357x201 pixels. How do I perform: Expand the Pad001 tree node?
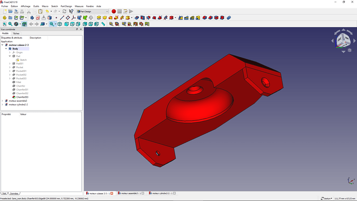(x=10, y=63)
